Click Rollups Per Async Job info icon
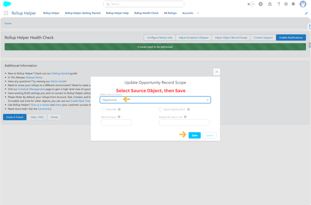The image size is (311, 205). (x=185, y=117)
